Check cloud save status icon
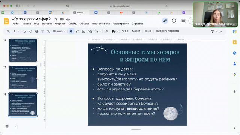Viewport: 240px width, 135px height. point(68,19)
